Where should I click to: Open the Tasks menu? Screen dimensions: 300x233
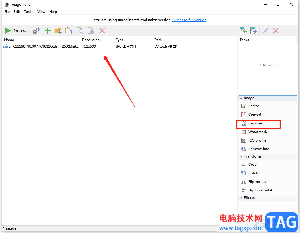(29, 12)
